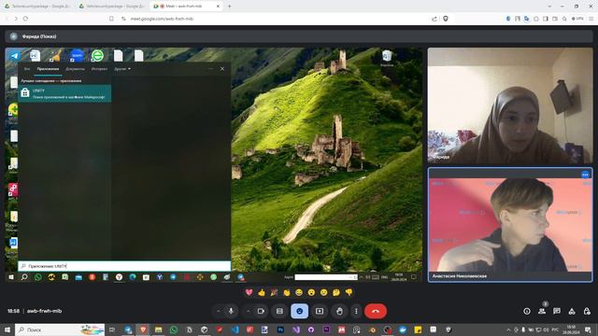Open the Activities panel icon
598x336 pixels.
pyautogui.click(x=572, y=311)
